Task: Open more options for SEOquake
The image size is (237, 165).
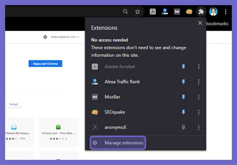Action: 198,112
